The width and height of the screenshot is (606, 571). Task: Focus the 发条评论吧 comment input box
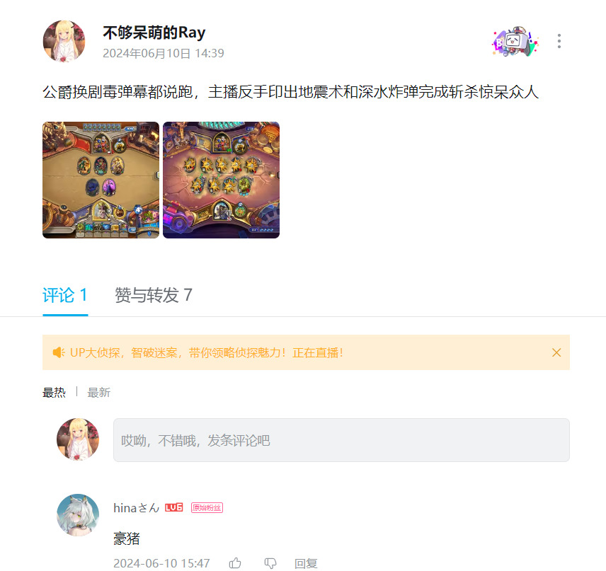[341, 440]
